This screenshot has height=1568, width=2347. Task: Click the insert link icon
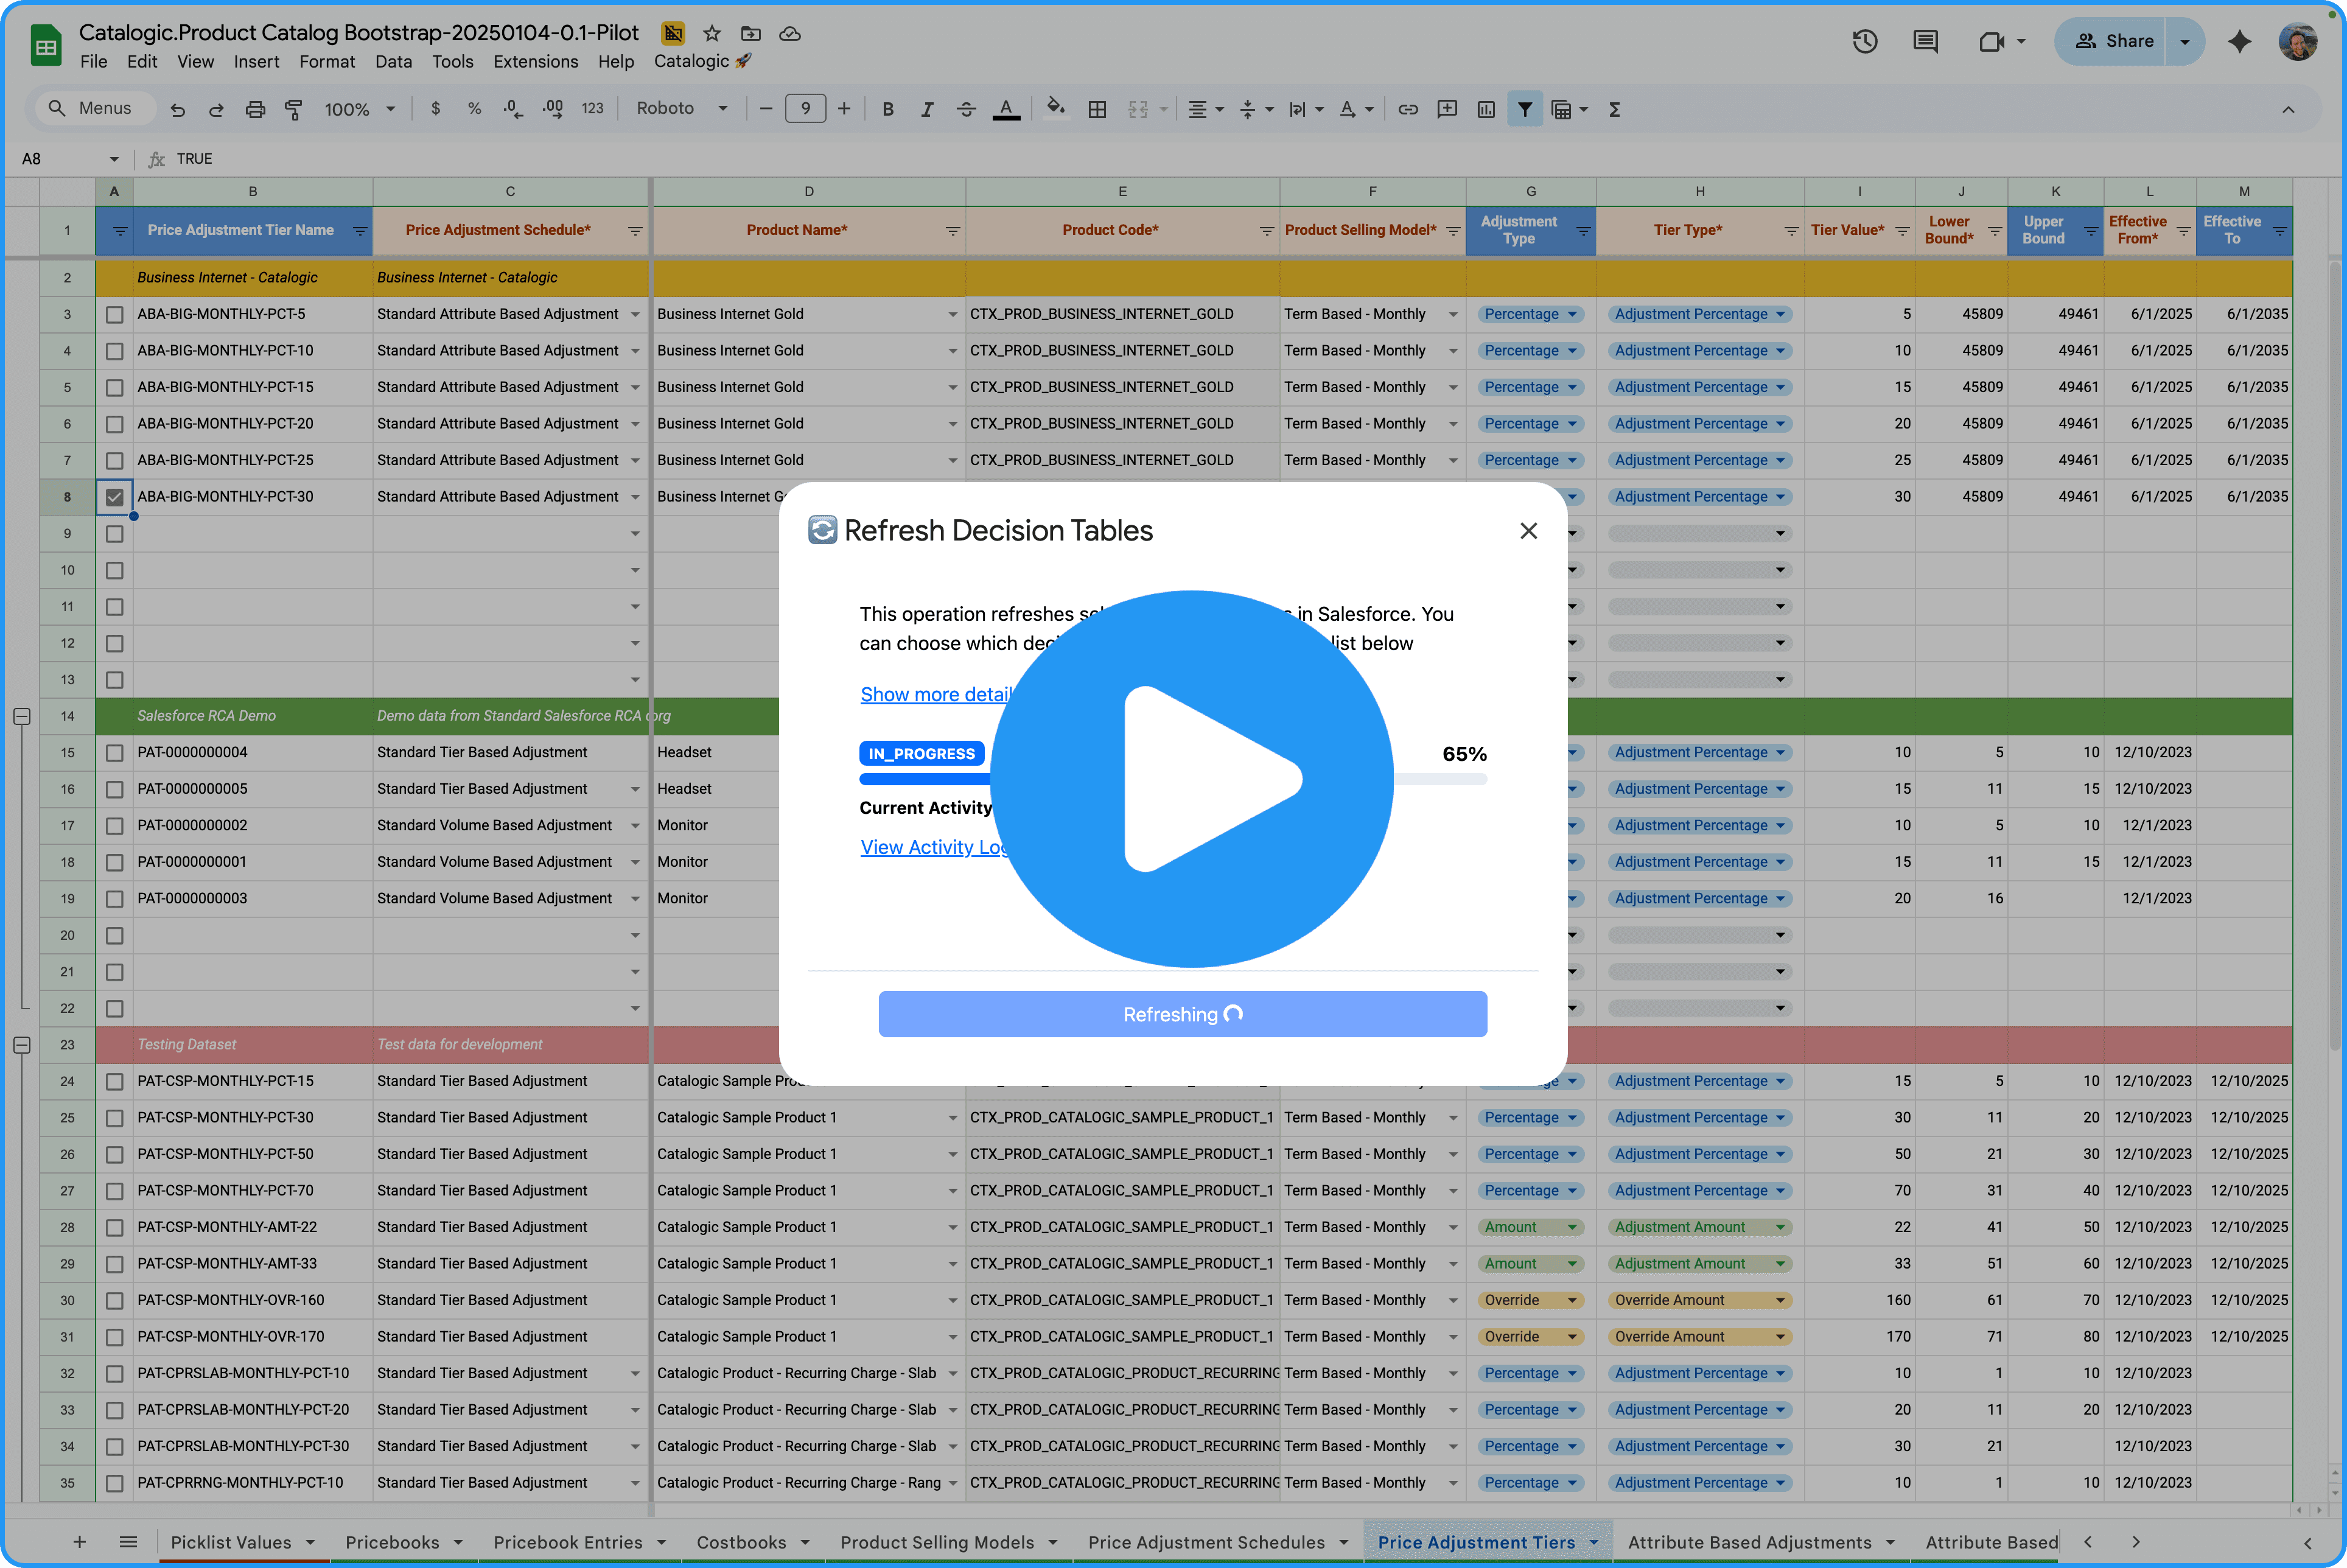click(1408, 109)
